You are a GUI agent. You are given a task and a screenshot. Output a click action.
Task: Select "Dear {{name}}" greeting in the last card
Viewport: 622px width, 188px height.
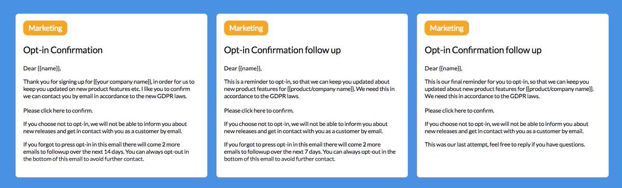click(443, 68)
